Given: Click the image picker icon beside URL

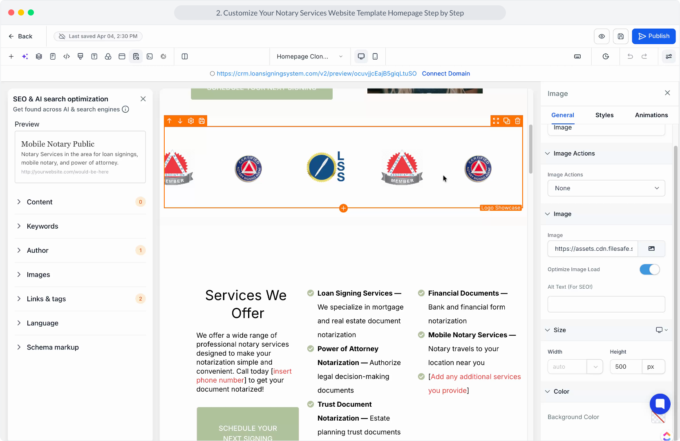Looking at the screenshot, I should [x=651, y=249].
